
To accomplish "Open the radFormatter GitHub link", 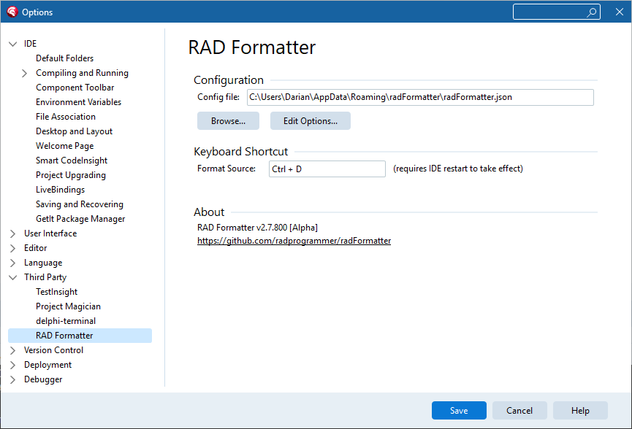I will [x=294, y=241].
